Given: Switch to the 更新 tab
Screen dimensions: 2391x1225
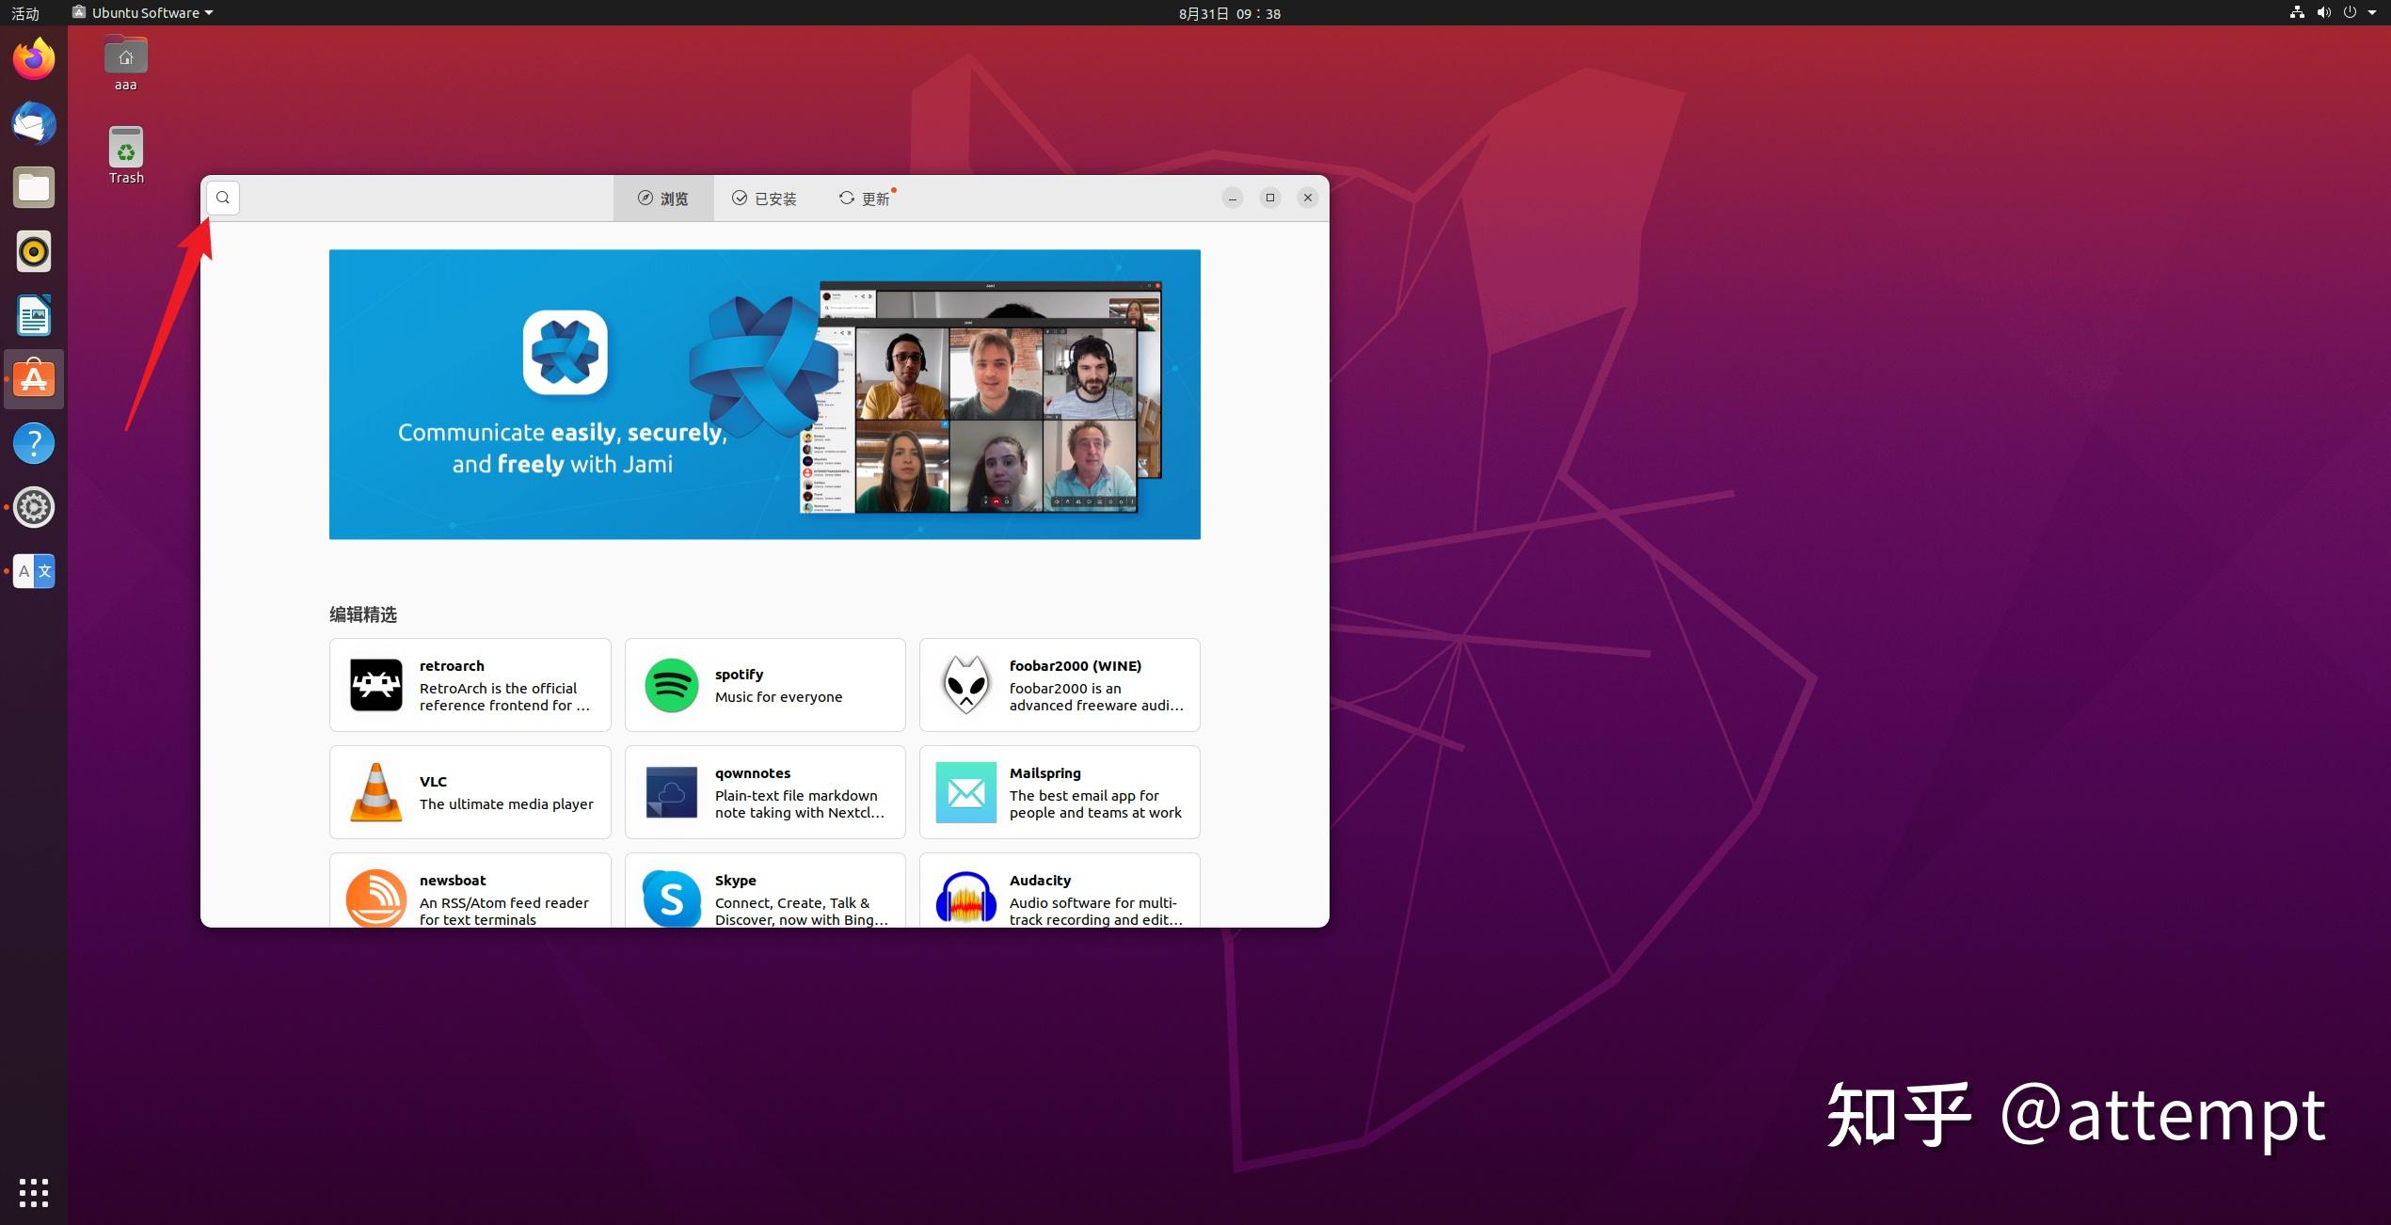Looking at the screenshot, I should click(864, 198).
